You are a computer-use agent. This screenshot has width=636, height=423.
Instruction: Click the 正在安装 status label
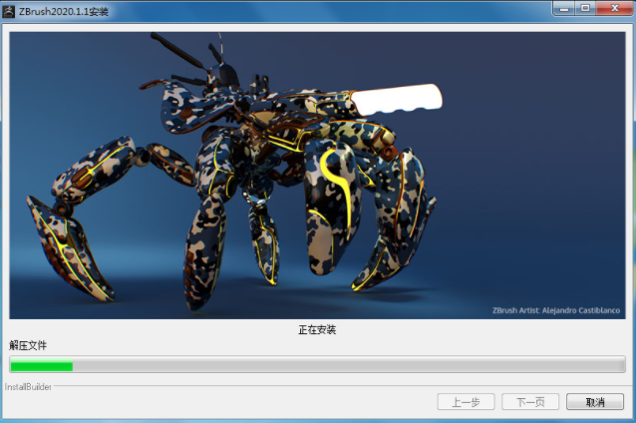tap(317, 329)
